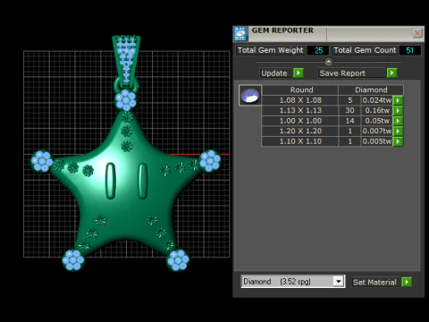Click the Total Gem Weight label
429x322 pixels.
click(270, 50)
